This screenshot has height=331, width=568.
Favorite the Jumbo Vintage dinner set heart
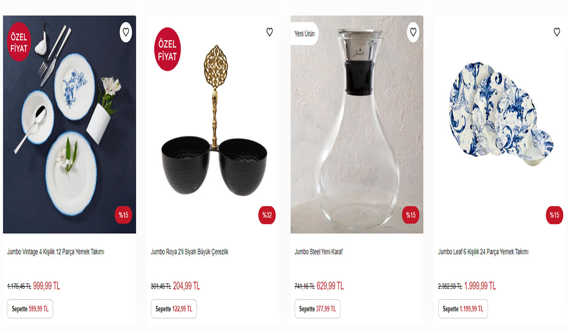[125, 33]
